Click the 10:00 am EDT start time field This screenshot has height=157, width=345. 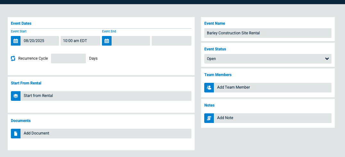(x=80, y=41)
